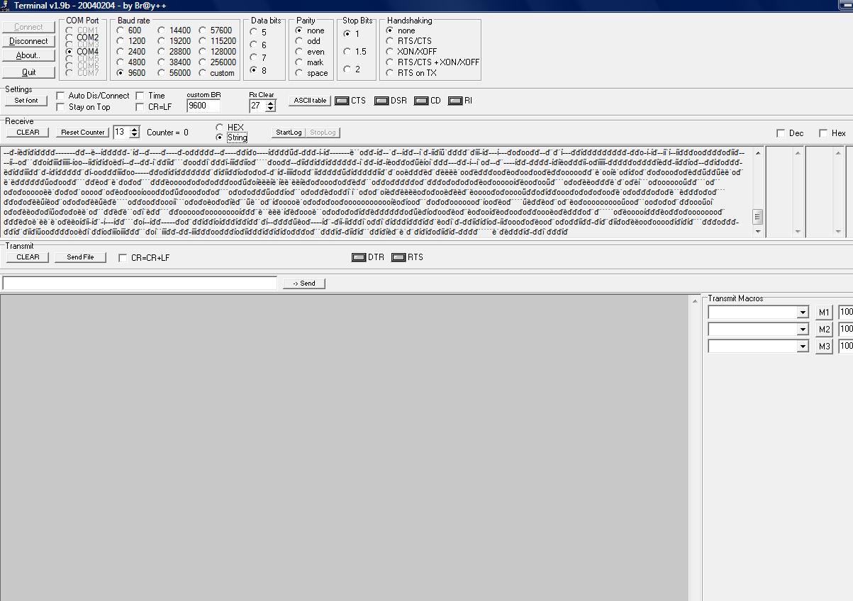The height and width of the screenshot is (601, 853).
Task: Click the Send File button
Action: pyautogui.click(x=80, y=257)
